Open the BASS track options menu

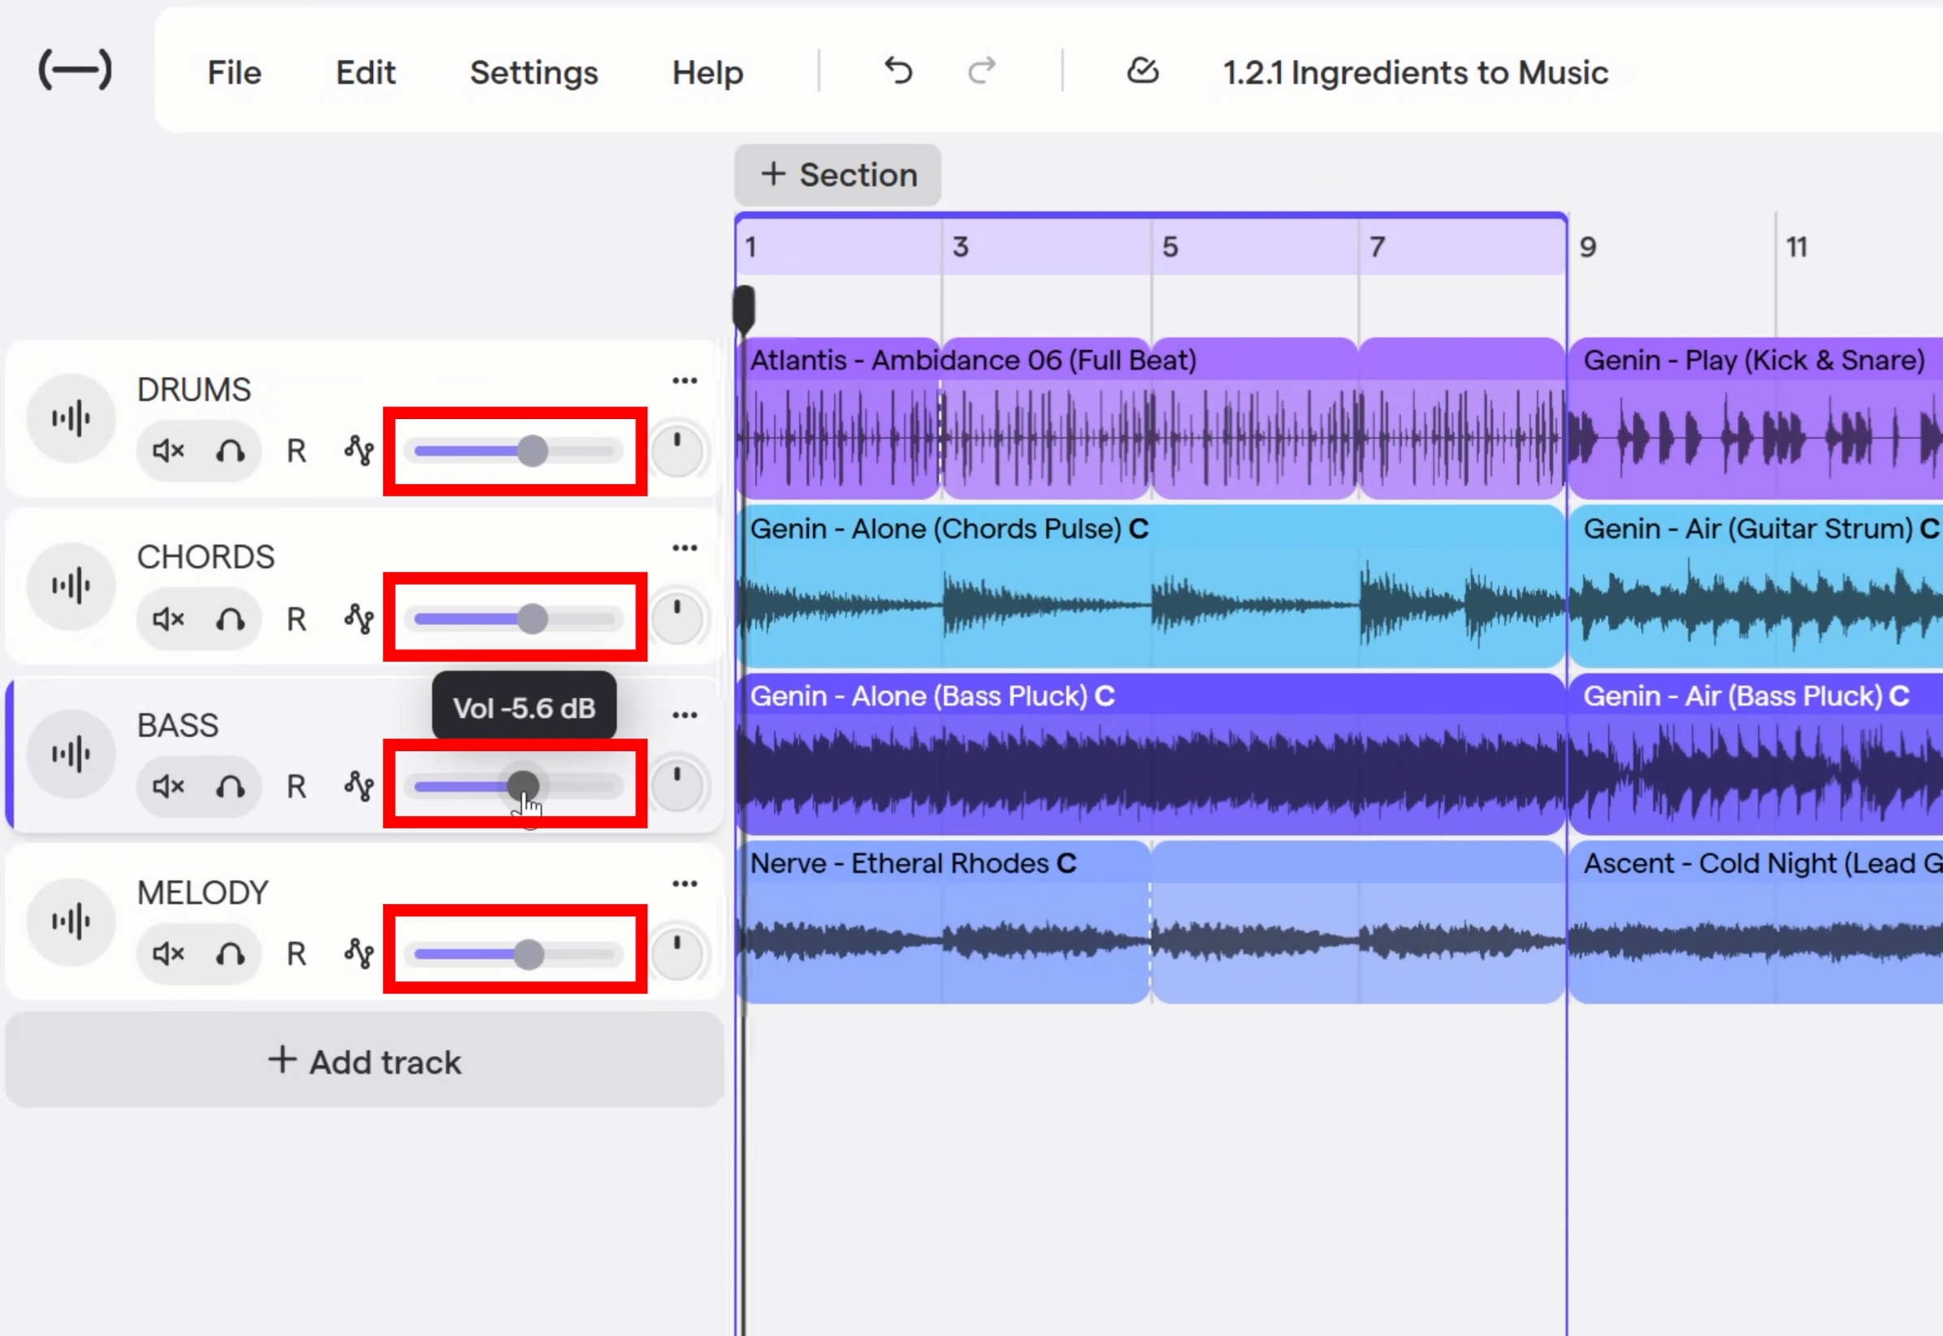pos(685,715)
